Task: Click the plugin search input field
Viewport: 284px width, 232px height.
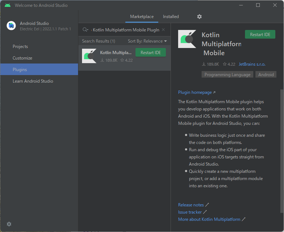Action: 126,30
